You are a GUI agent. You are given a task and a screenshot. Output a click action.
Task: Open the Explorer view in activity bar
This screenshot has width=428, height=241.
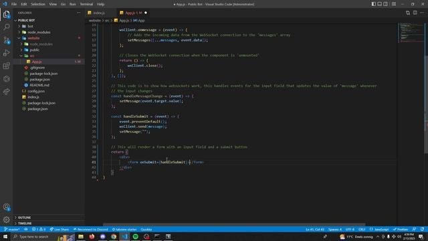6,14
